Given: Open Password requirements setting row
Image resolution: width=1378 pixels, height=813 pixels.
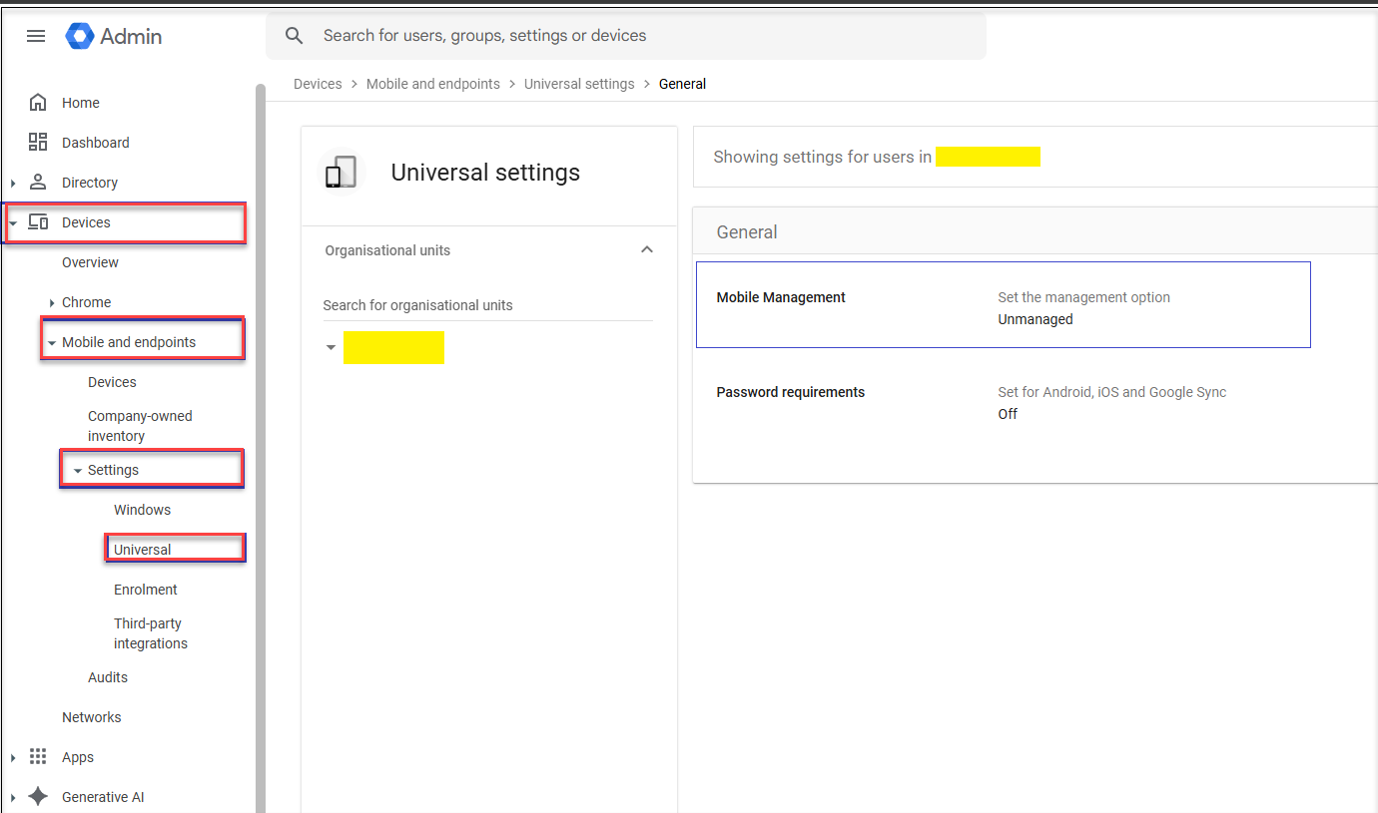Looking at the screenshot, I should [x=1003, y=402].
